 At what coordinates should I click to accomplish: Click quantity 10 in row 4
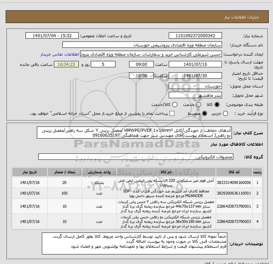click(x=65, y=221)
